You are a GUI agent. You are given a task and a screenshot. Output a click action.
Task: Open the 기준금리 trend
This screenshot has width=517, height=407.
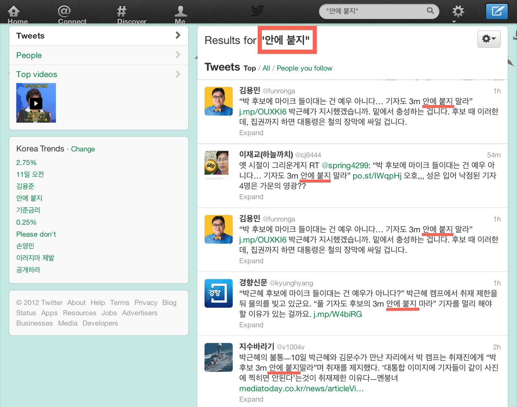click(x=28, y=210)
